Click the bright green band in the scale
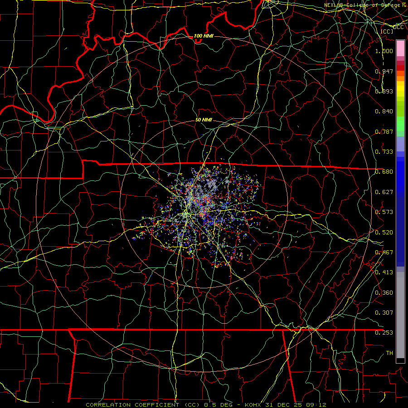This screenshot has height=408, width=408. pos(400,124)
